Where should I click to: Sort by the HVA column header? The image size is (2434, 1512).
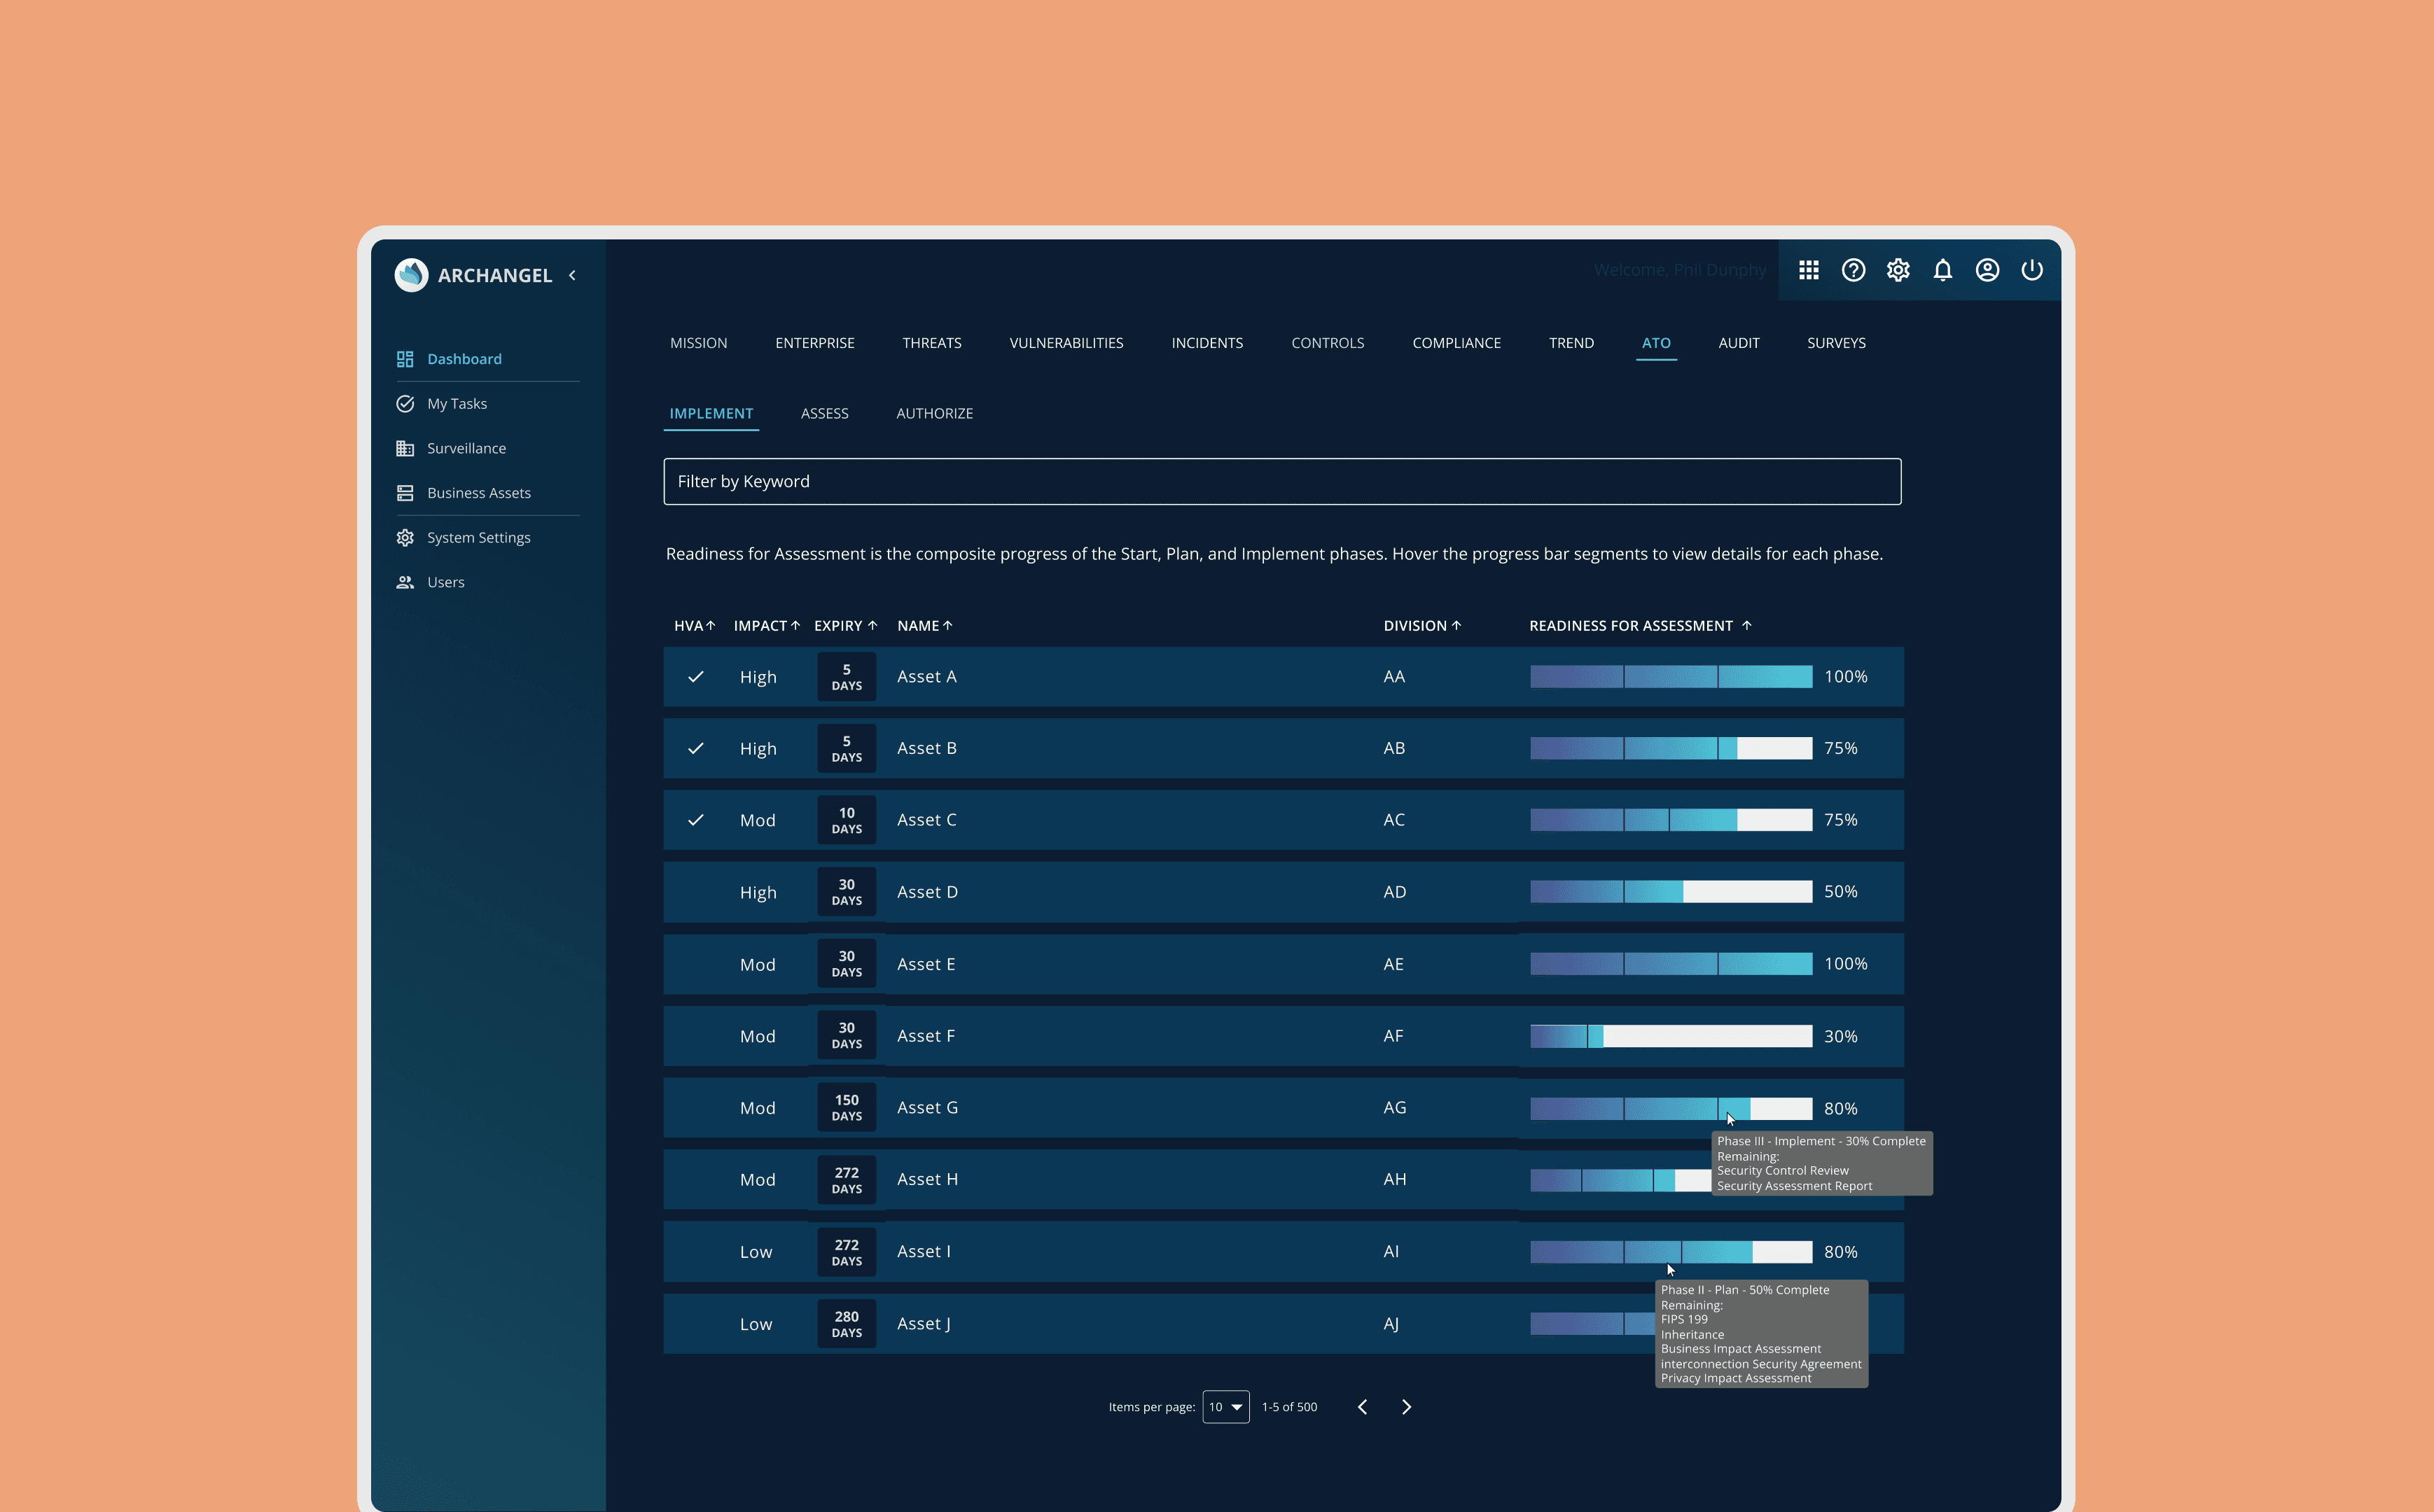coord(694,626)
